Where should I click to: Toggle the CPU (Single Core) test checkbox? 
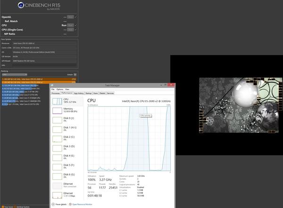tap(75, 30)
